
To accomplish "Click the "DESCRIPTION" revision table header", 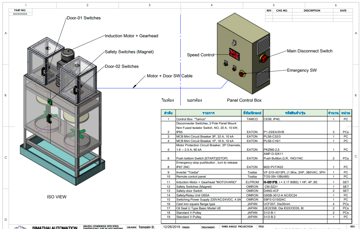I will 312,11.
